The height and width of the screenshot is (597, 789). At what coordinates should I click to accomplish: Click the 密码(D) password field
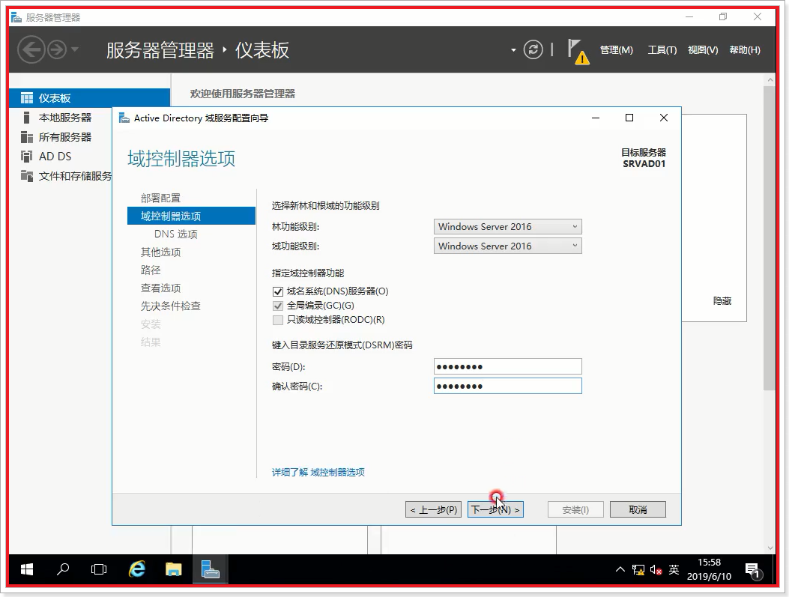[x=508, y=366]
